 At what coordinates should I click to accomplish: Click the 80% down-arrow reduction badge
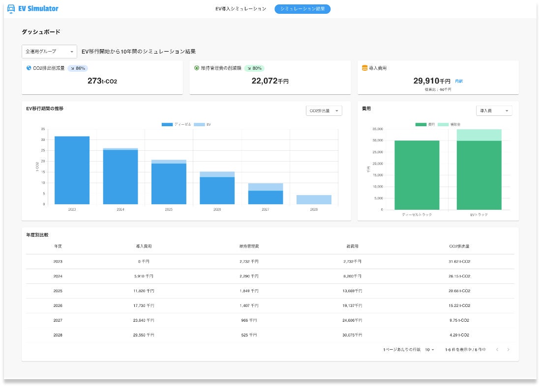tap(254, 68)
